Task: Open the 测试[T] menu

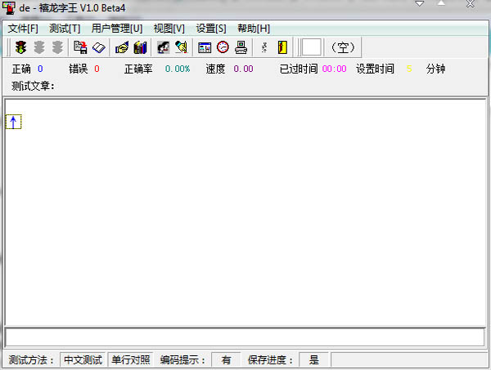Action: pyautogui.click(x=65, y=29)
